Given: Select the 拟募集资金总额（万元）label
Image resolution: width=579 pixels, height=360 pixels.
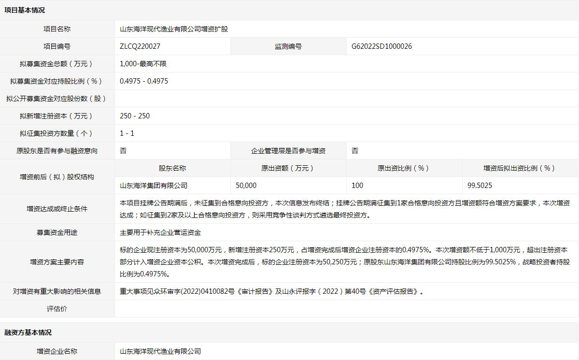Looking at the screenshot, I should click(x=57, y=64).
